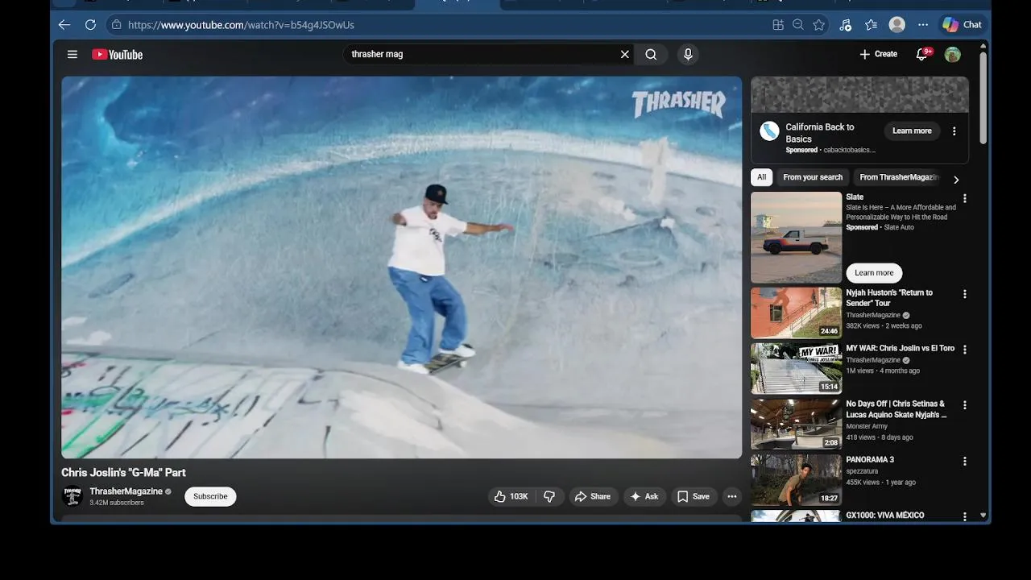Open the Create menu
This screenshot has height=580, width=1031.
878,54
